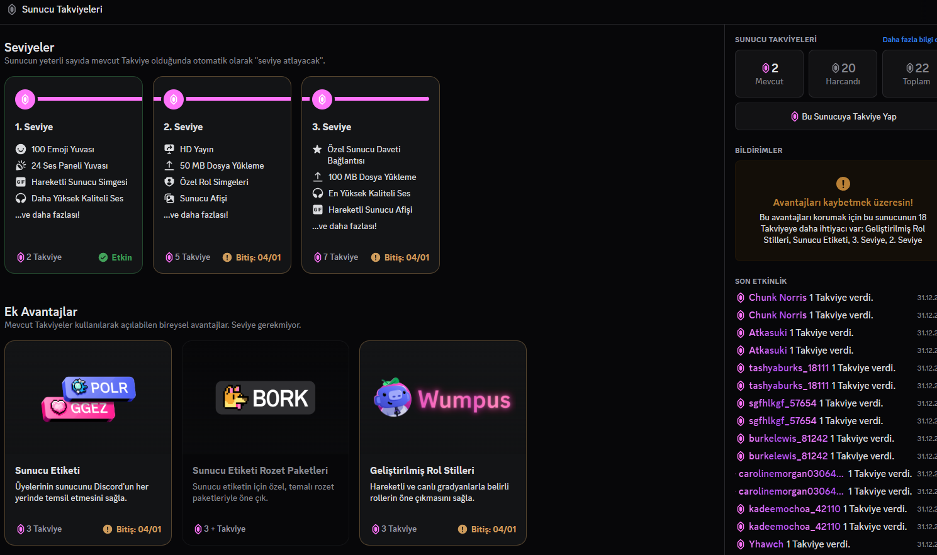Image resolution: width=937 pixels, height=555 pixels.
Task: Select the Toplam boosts counter card
Action: [910, 74]
